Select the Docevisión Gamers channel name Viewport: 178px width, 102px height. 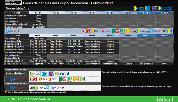[15, 47]
